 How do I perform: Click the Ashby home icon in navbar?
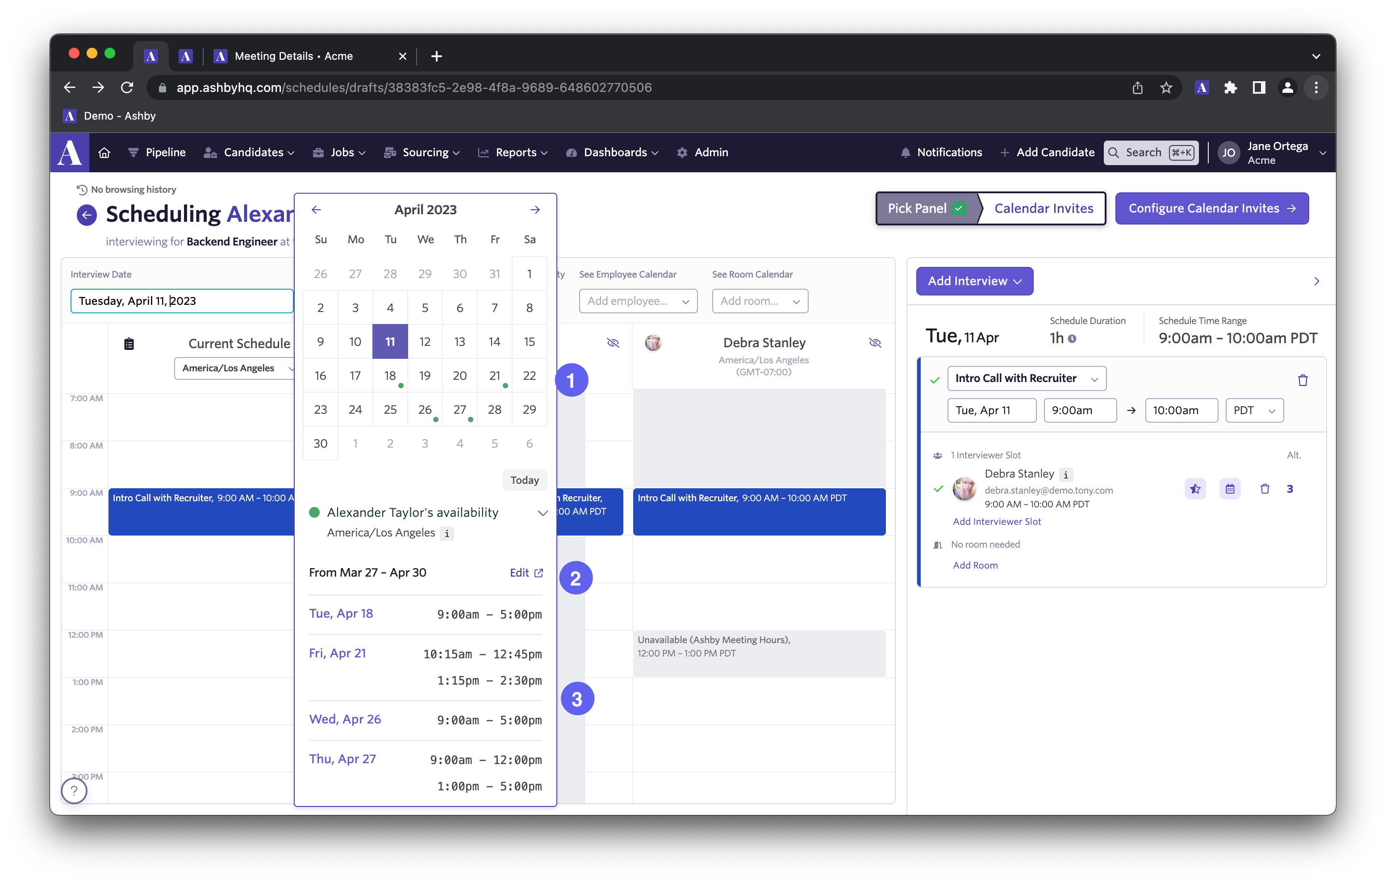tap(104, 153)
